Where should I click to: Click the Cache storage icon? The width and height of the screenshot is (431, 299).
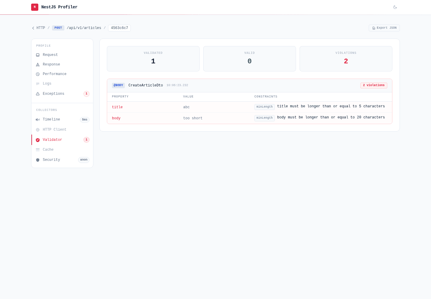pos(38,150)
